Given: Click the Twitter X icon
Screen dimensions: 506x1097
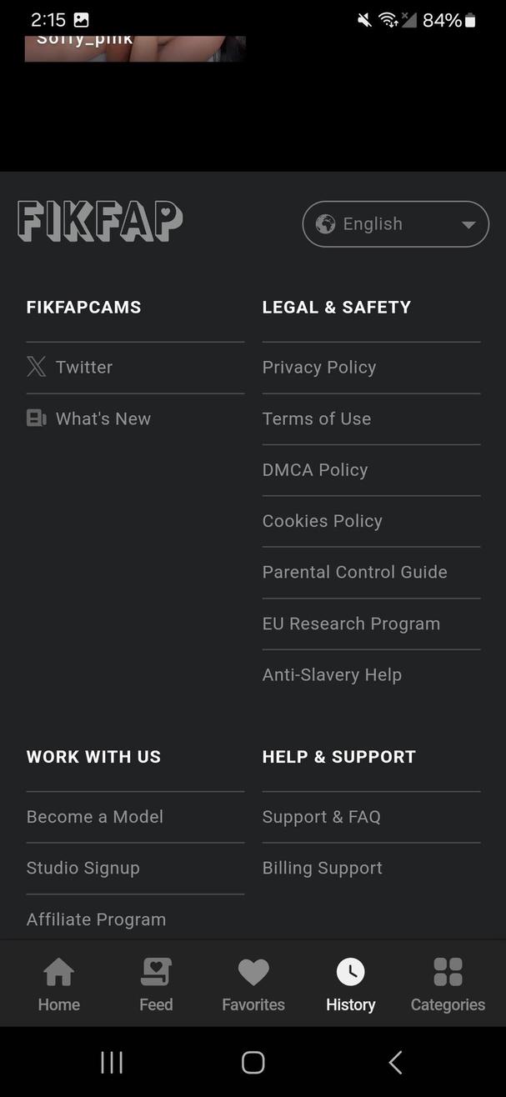Looking at the screenshot, I should [x=36, y=367].
